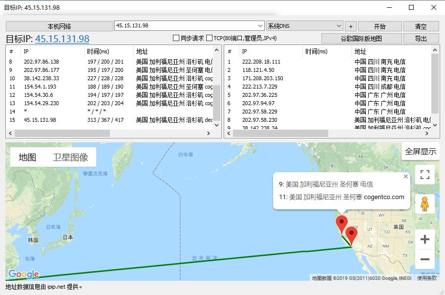Click the upper red map marker
The width and height of the screenshot is (445, 295).
click(x=341, y=222)
